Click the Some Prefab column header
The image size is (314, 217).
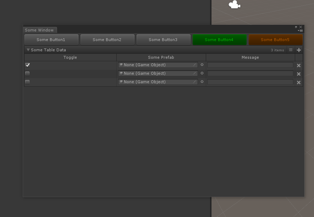[x=161, y=57]
